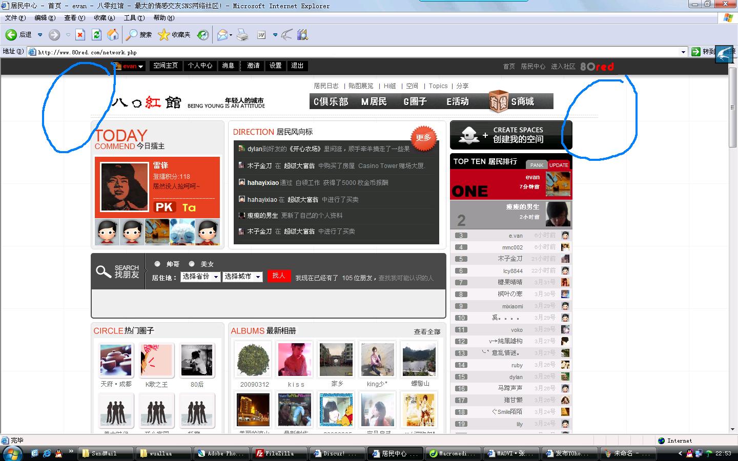Switch to the UPDATE ranking tab
This screenshot has height=461, width=738.
(x=559, y=165)
